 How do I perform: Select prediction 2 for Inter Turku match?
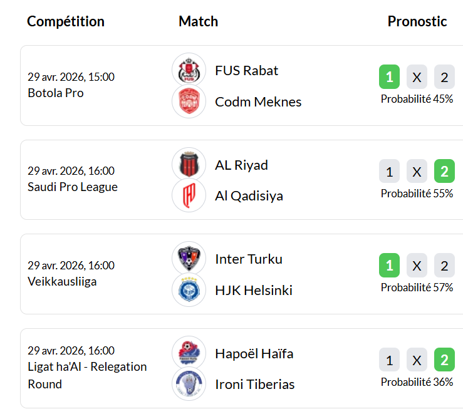[x=444, y=266]
